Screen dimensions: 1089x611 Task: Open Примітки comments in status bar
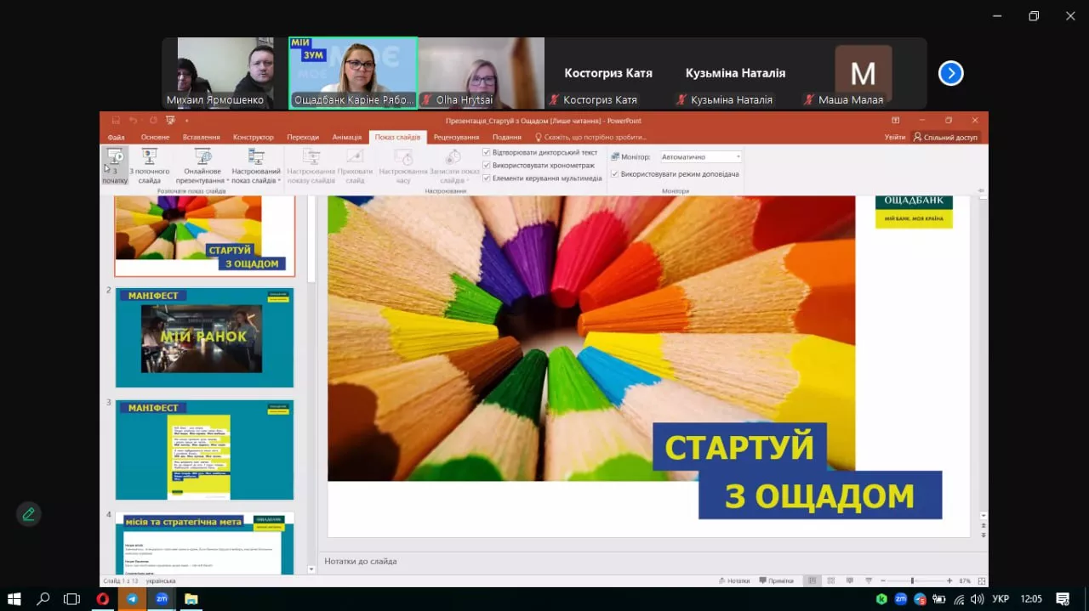coord(776,581)
